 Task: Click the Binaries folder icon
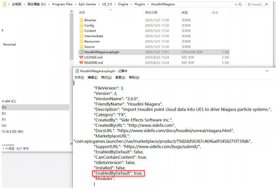pos(81,20)
